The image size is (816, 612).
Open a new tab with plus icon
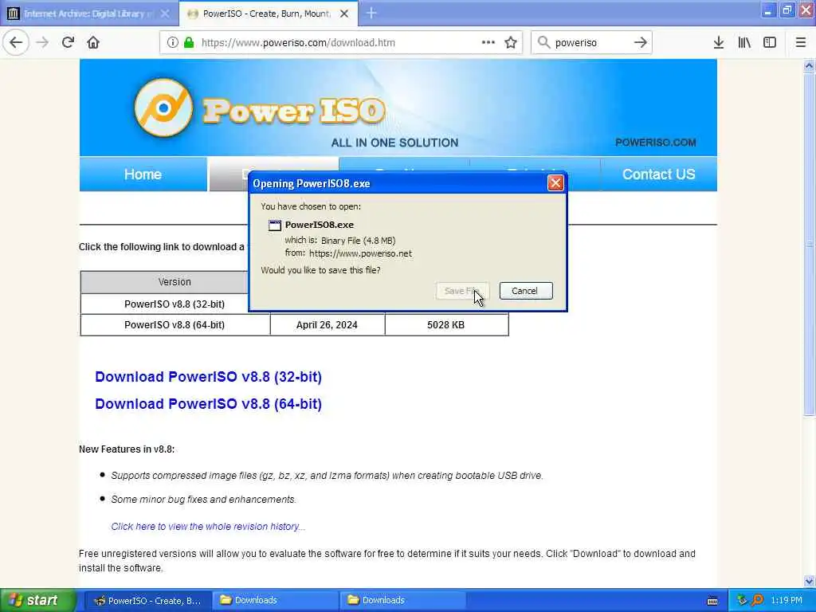pos(371,13)
